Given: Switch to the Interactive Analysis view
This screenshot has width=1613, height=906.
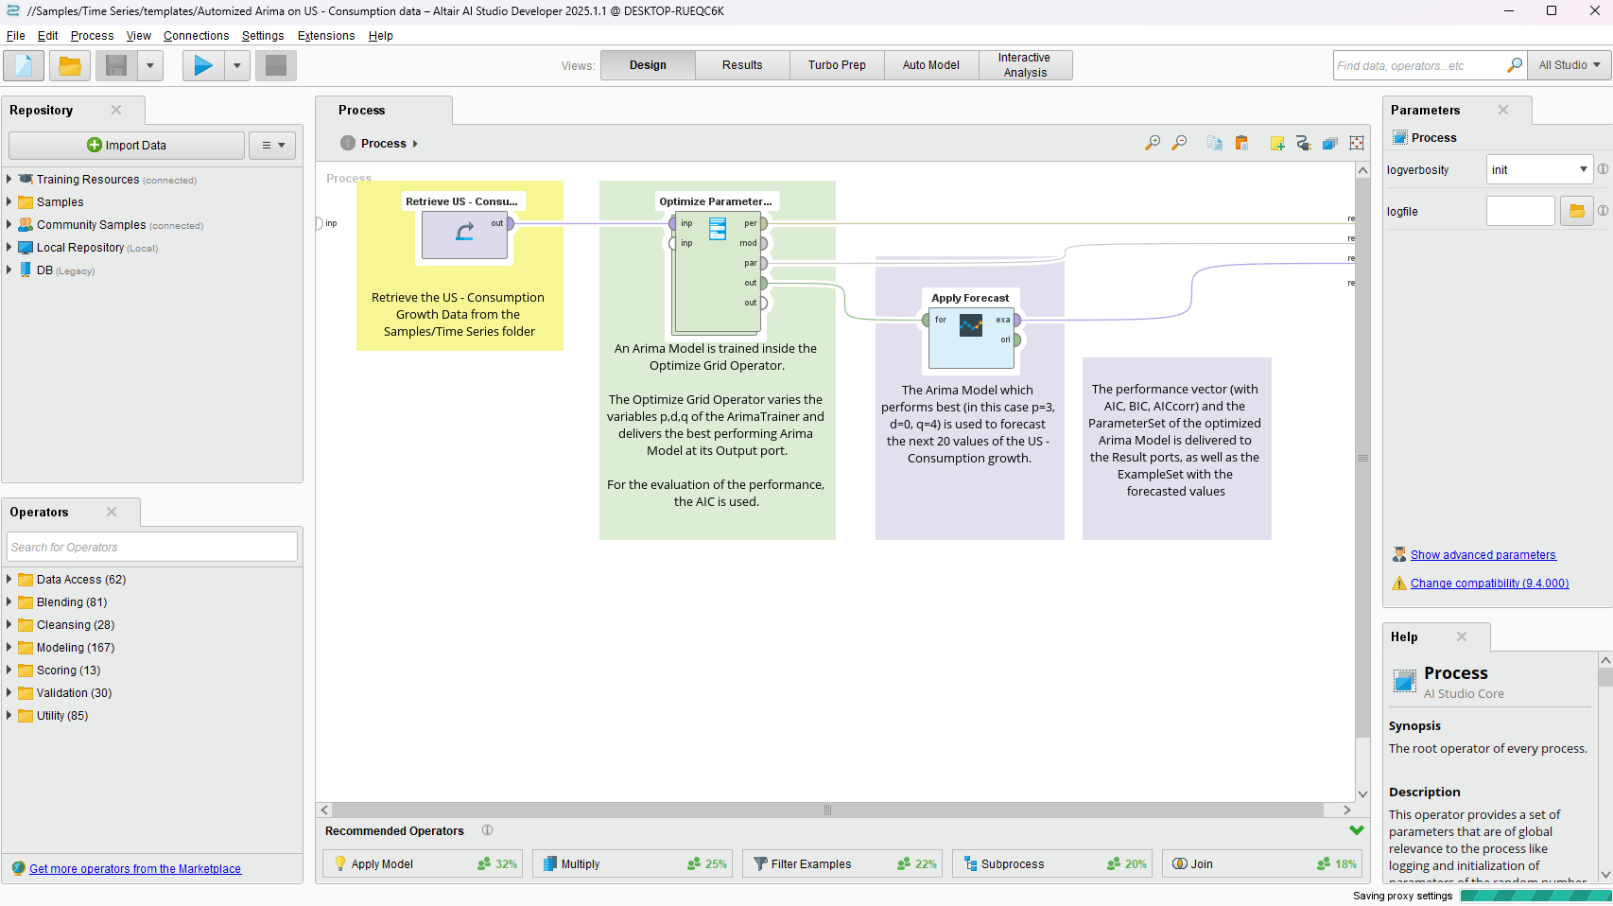Looking at the screenshot, I should click(1025, 65).
